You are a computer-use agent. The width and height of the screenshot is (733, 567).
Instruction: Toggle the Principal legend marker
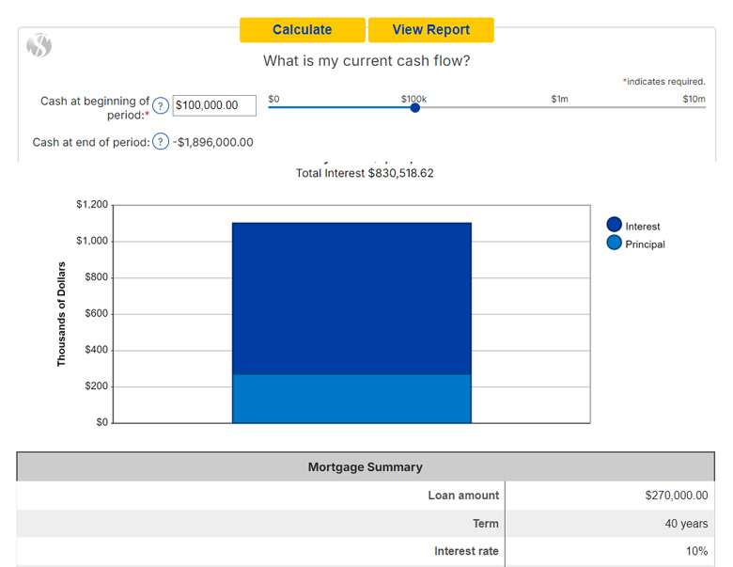(x=614, y=243)
